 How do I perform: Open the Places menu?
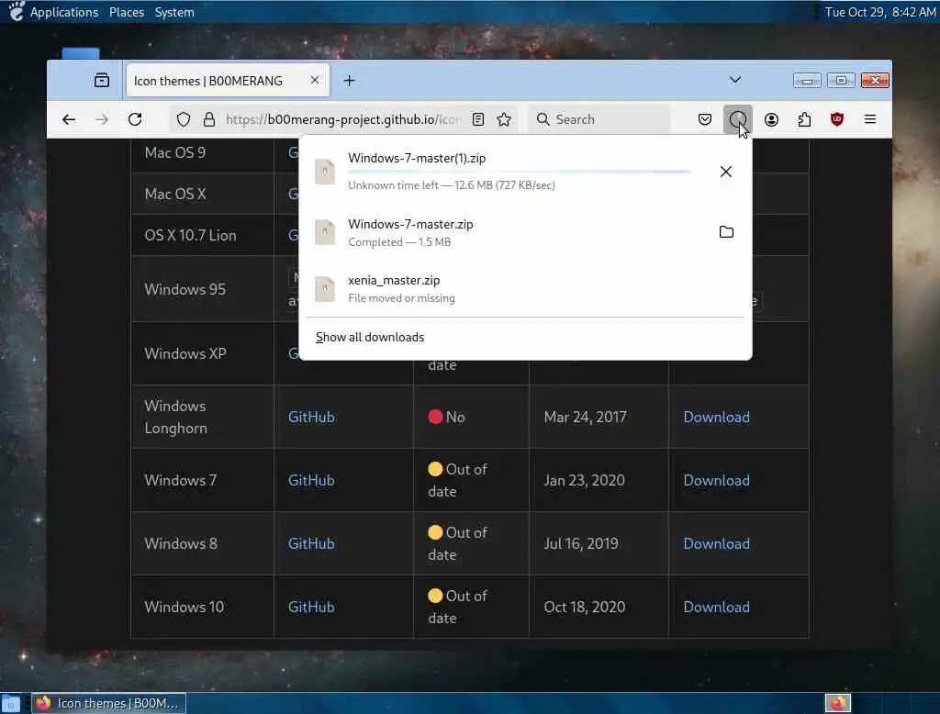tap(127, 12)
